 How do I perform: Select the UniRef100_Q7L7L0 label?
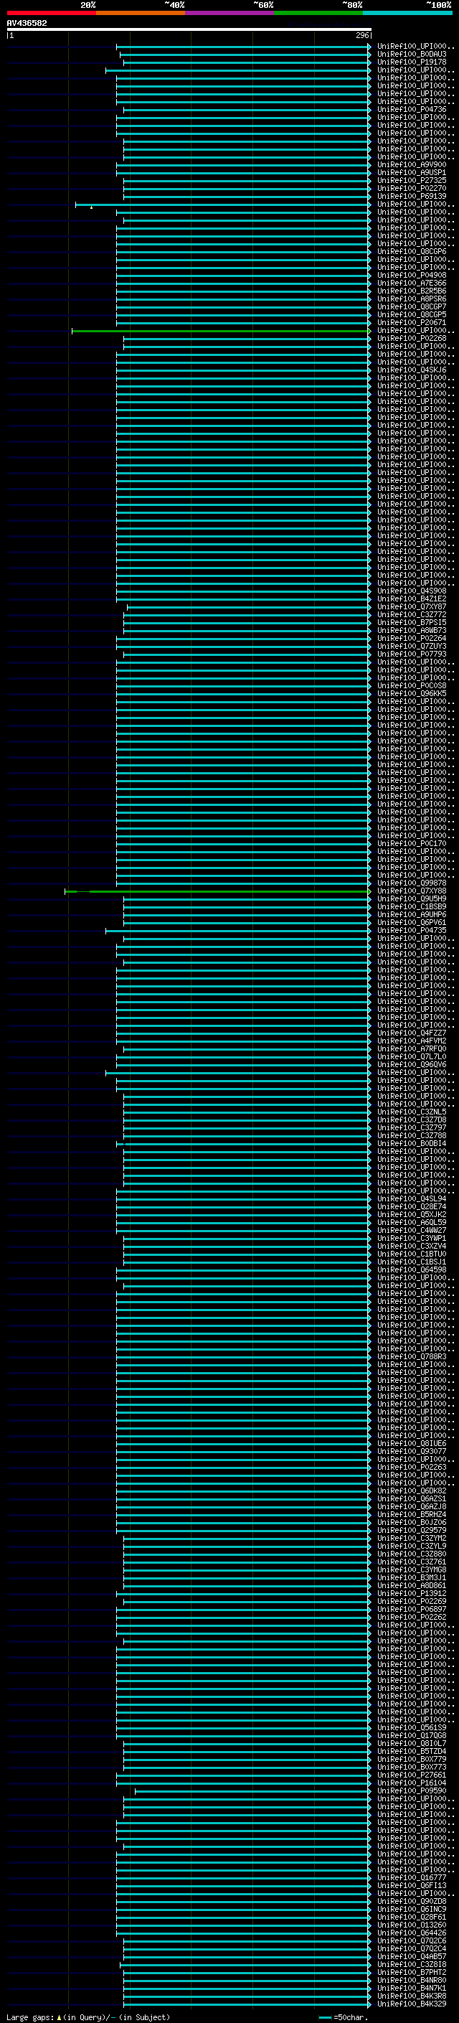[412, 1056]
